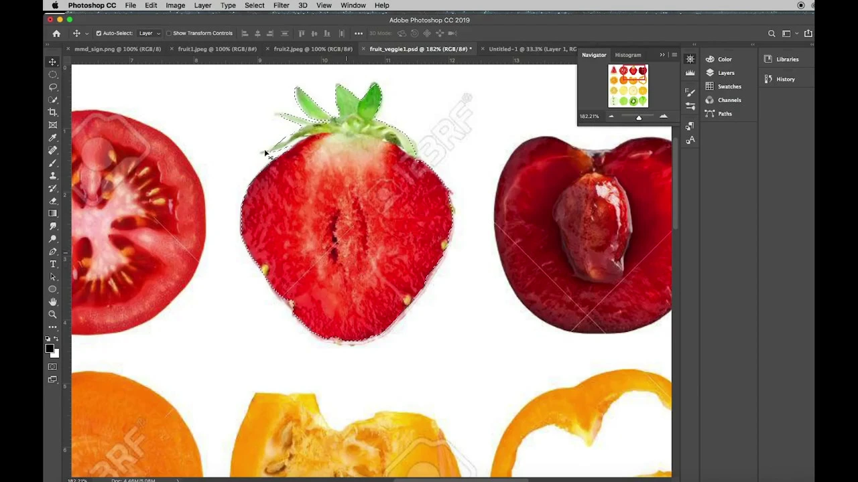Toggle Quick Mask mode
Screen dimensions: 858x482
pos(52,367)
